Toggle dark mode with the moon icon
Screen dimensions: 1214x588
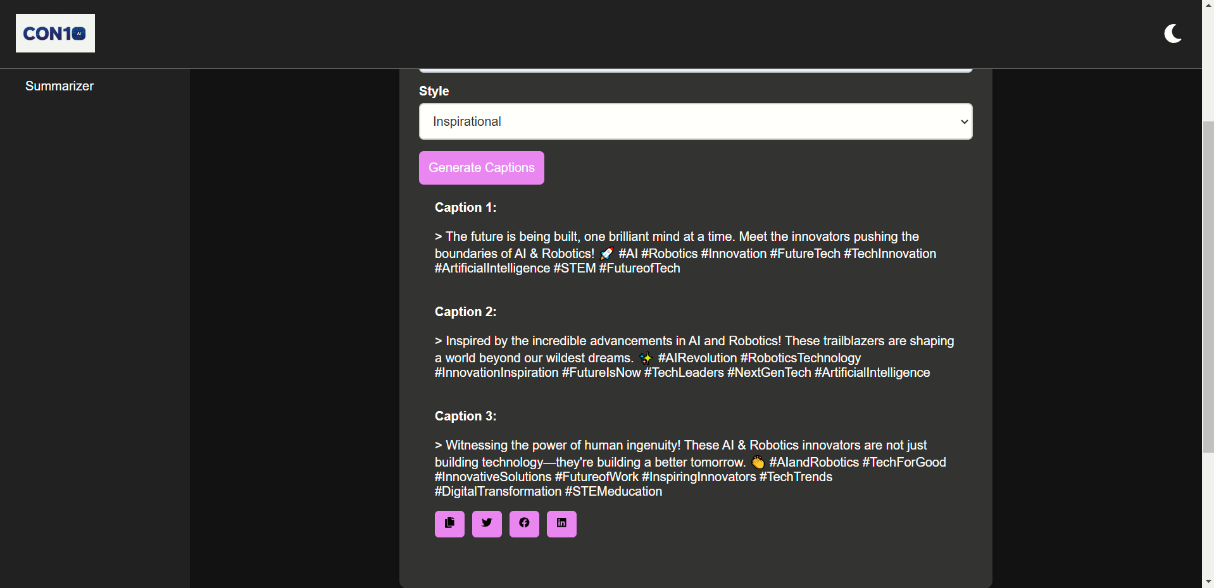(x=1172, y=34)
